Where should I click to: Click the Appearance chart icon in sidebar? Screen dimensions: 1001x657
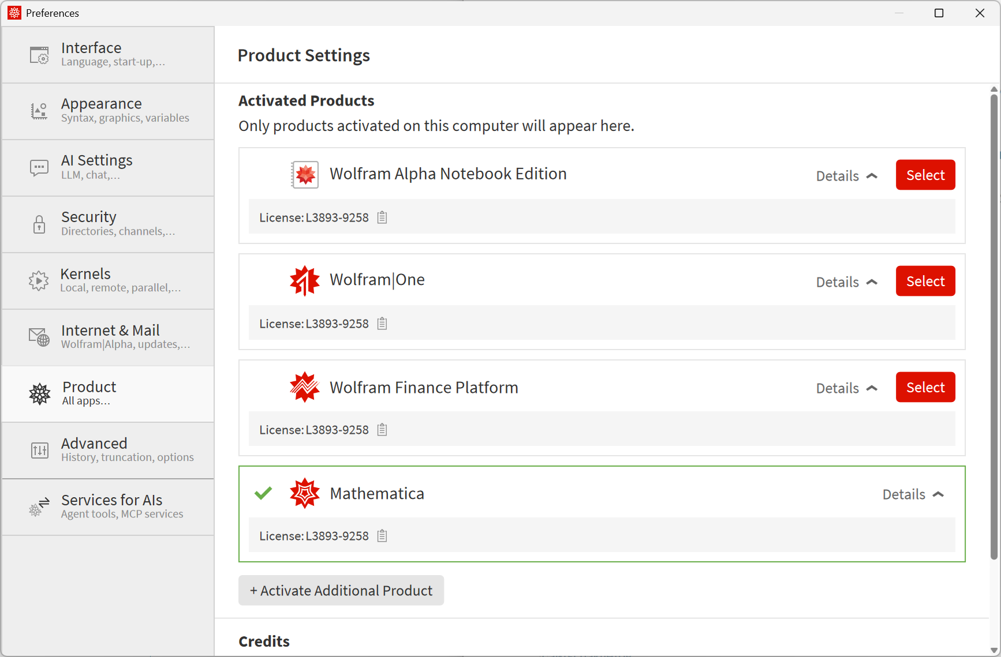click(39, 111)
